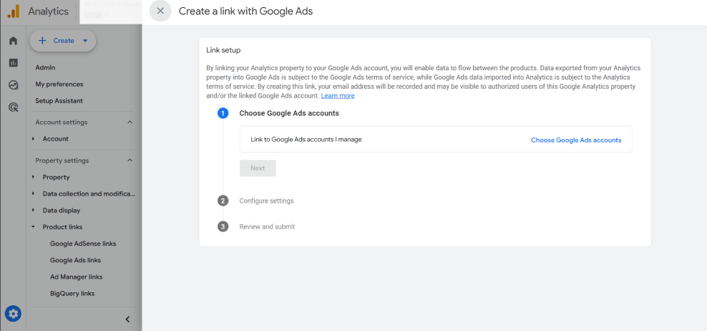Click the Admin gear icon
Image resolution: width=707 pixels, height=331 pixels.
pos(13,313)
